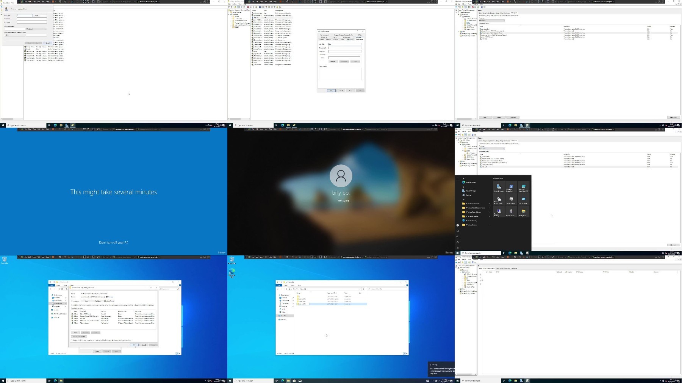
Task: Click Cancel in the New Object User dialog
Action: tap(48, 43)
